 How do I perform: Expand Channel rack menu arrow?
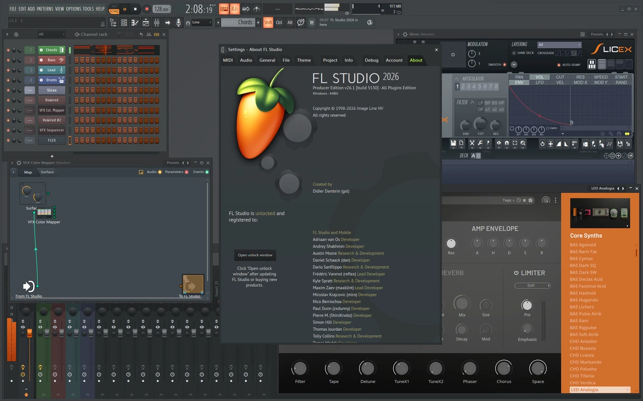(7, 34)
